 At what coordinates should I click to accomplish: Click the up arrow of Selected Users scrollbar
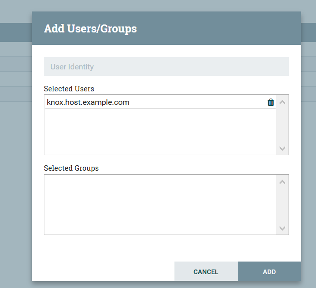(282, 102)
